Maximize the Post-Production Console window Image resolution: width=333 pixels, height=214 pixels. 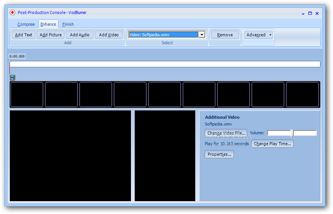pos(310,13)
